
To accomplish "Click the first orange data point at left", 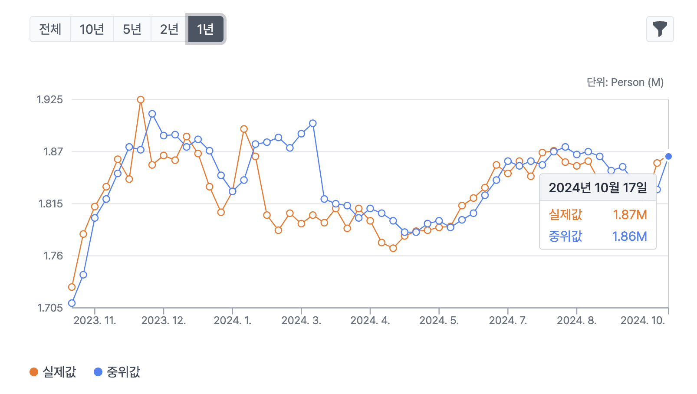I will click(72, 287).
